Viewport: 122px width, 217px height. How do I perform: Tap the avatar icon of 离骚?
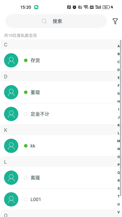click(x=11, y=178)
